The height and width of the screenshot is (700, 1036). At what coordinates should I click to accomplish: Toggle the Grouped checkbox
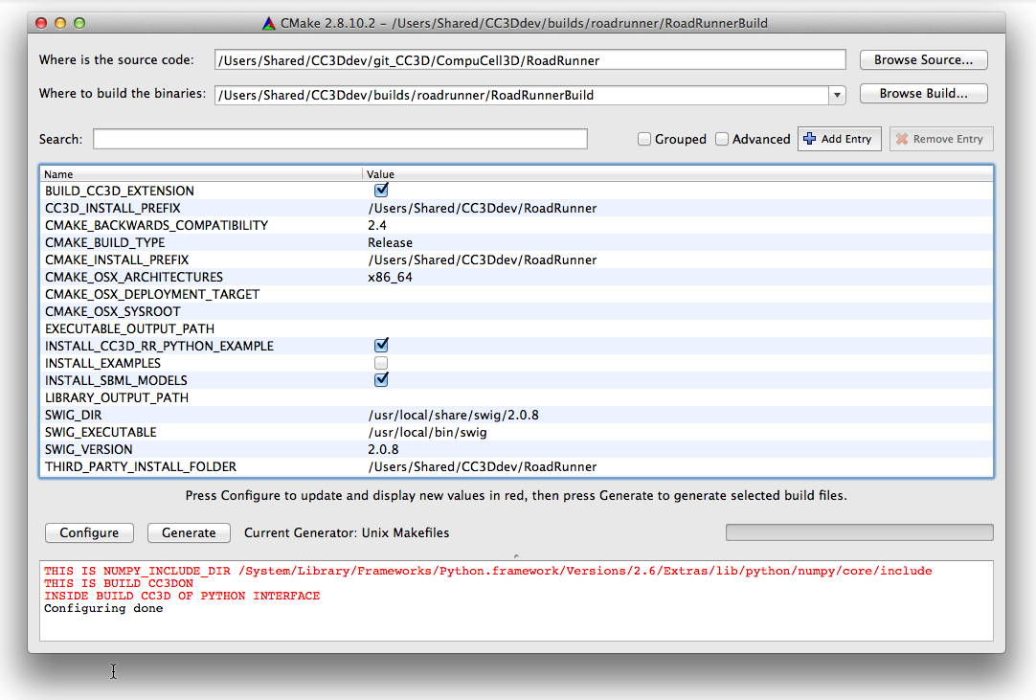(645, 139)
